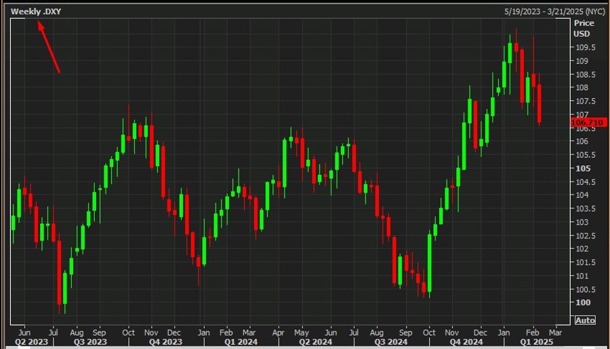Click the Jul label under Q3 2023
This screenshot has width=610, height=349.
pos(53,333)
